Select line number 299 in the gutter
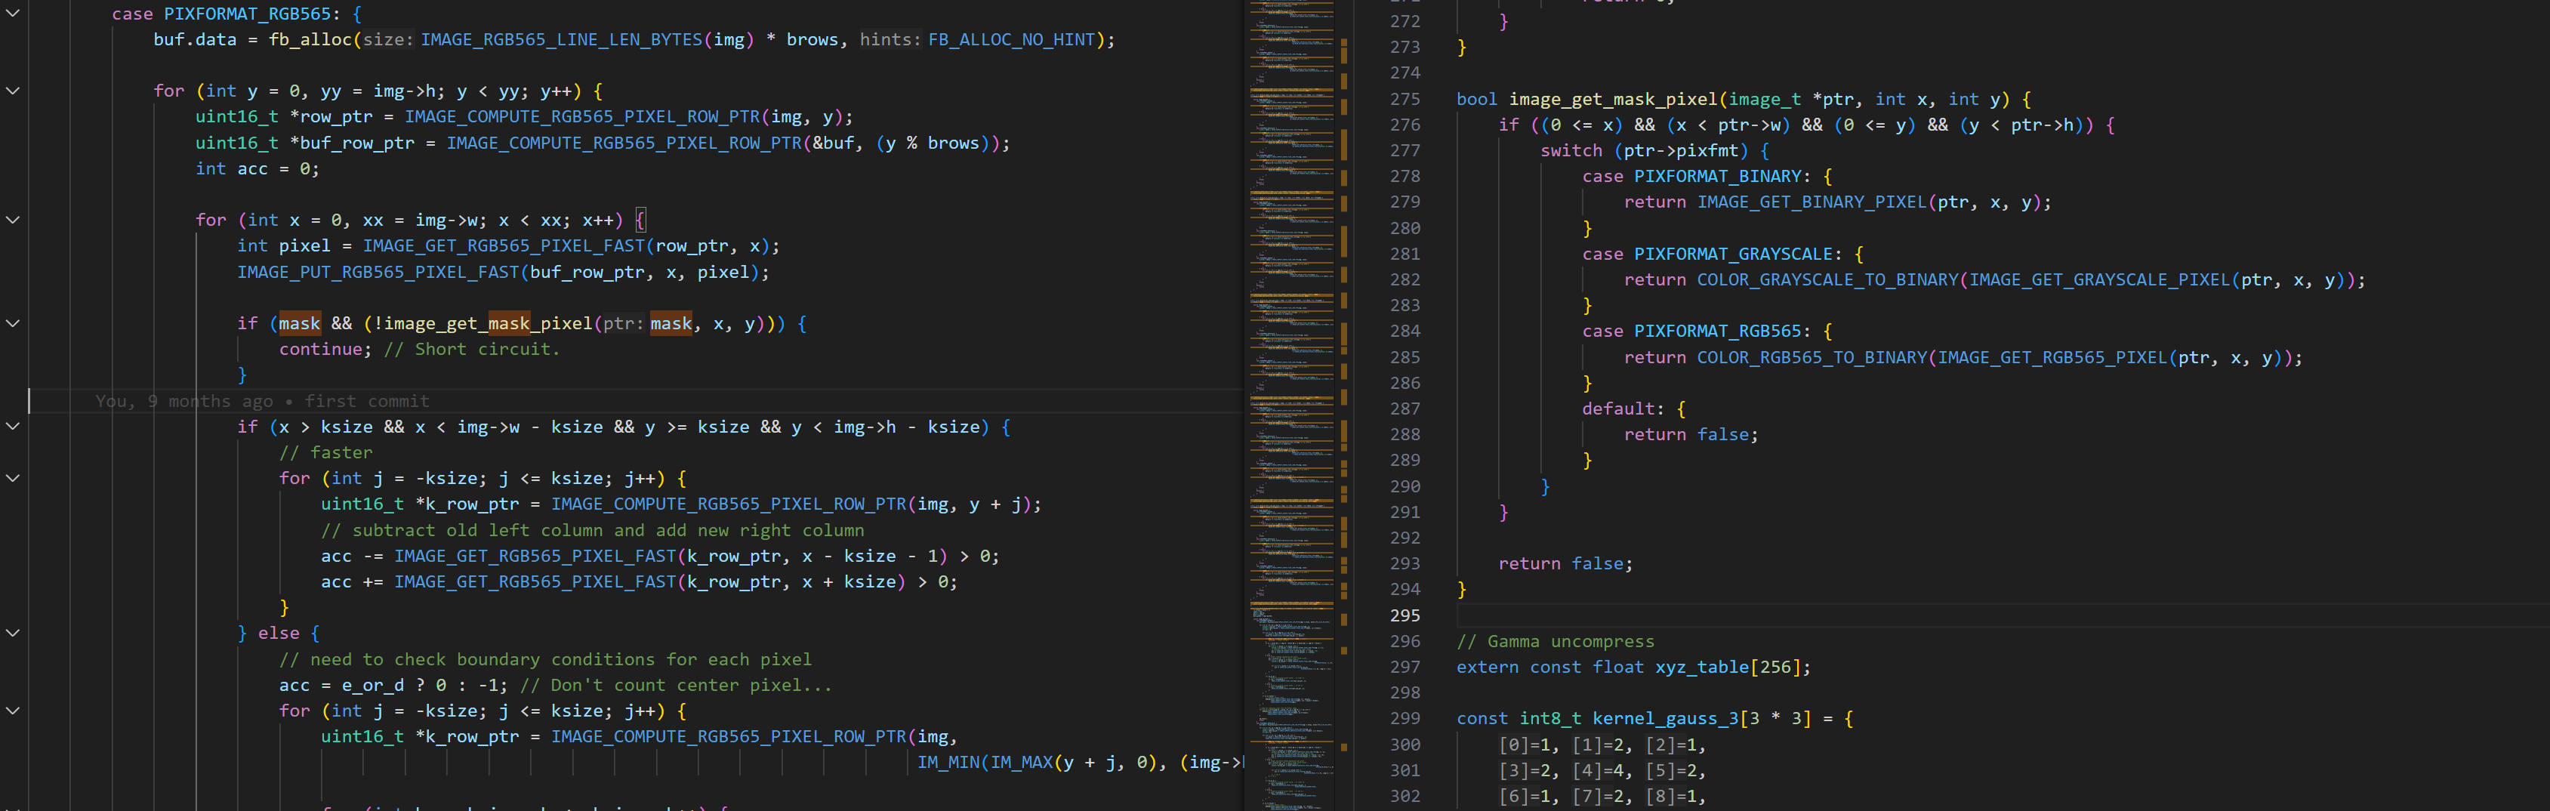The image size is (2550, 811). [x=1405, y=719]
